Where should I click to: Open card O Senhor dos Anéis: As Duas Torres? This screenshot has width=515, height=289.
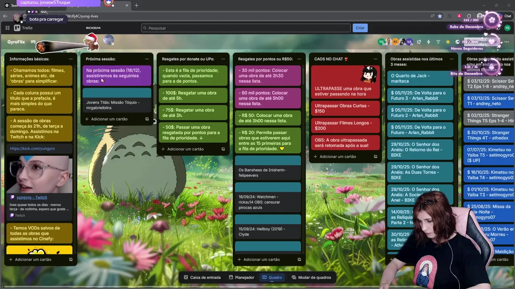coord(420,172)
